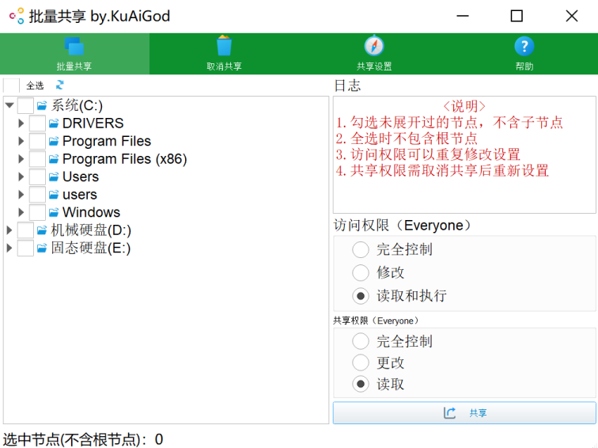Expand the 机械硬盘(D:) drive node
598x448 pixels.
click(x=9, y=230)
